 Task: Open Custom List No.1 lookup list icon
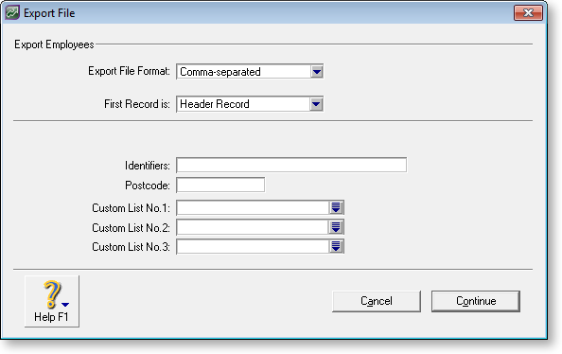coord(336,207)
